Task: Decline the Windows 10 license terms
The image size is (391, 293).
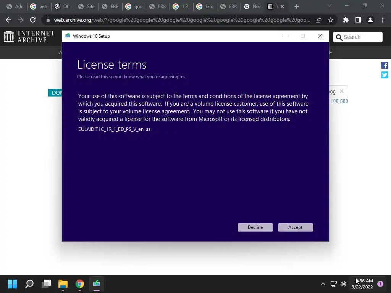Action: (255, 227)
